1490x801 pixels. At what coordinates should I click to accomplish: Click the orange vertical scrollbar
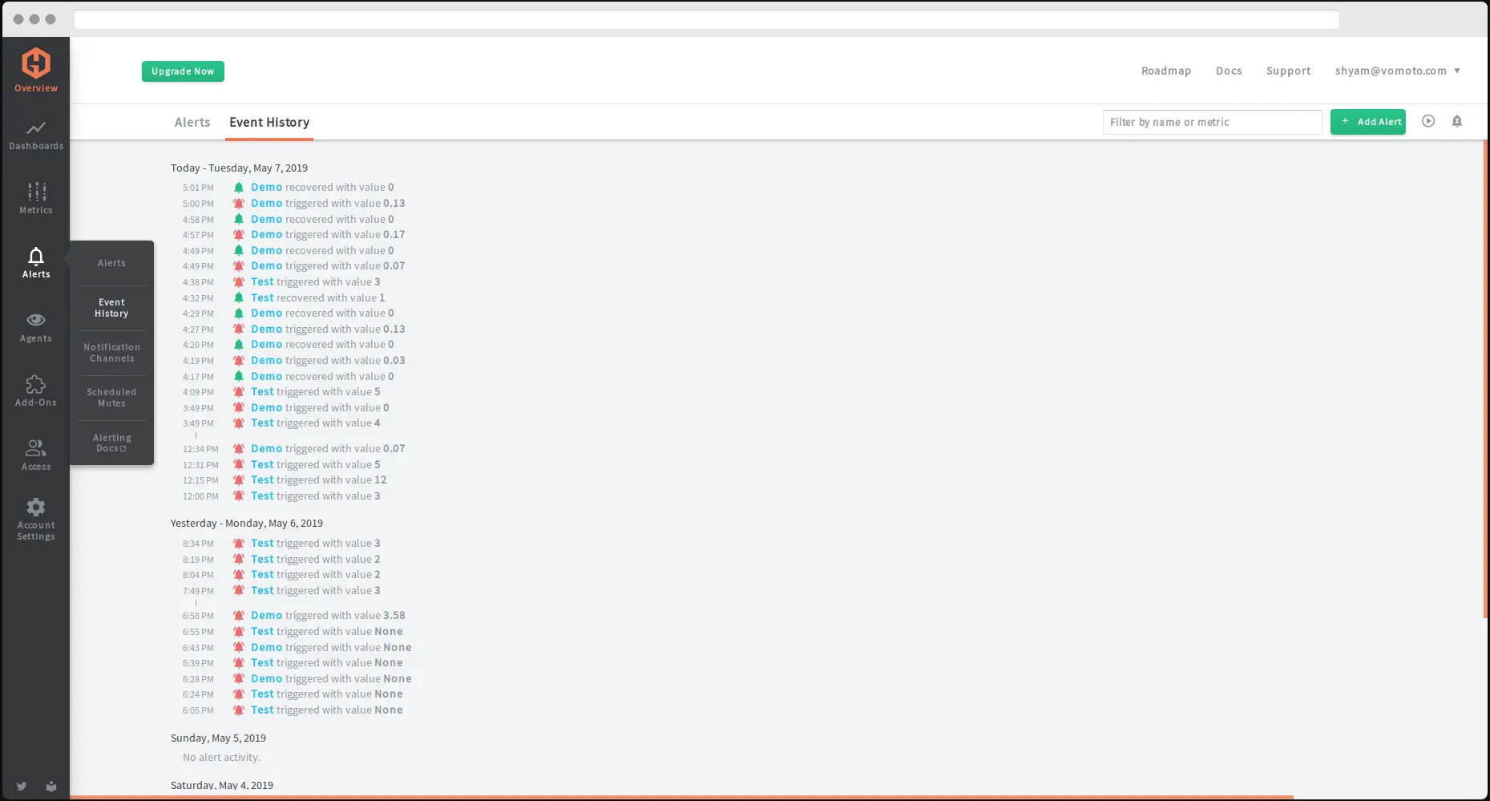tap(1485, 378)
